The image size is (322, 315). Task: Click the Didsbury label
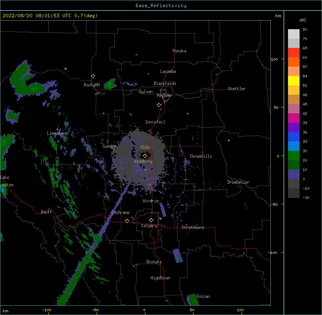143,161
